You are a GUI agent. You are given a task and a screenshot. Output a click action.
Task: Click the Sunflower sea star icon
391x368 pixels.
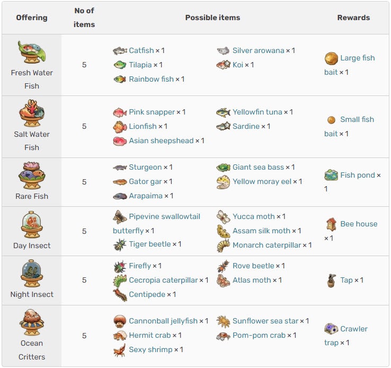click(x=223, y=321)
